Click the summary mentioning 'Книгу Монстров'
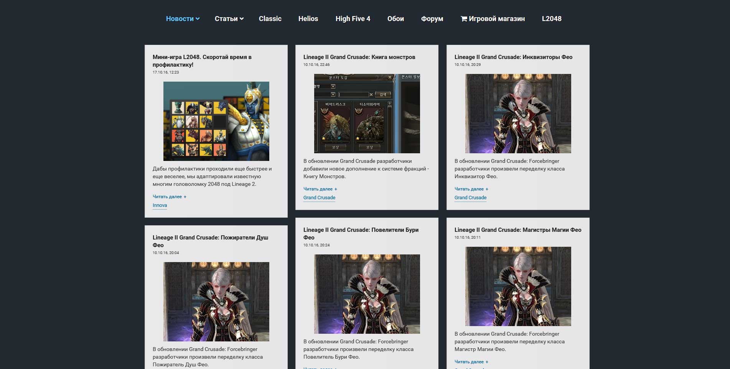Viewport: 730px width, 369px height. [366, 169]
